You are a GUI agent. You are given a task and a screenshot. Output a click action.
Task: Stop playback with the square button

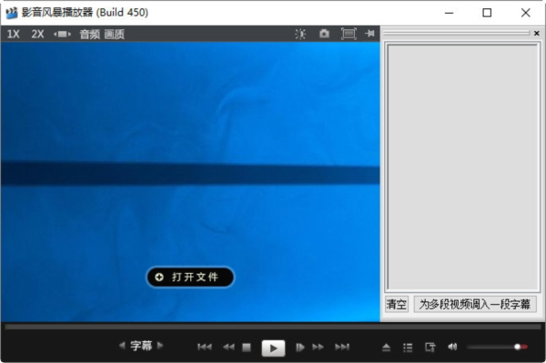(x=247, y=347)
